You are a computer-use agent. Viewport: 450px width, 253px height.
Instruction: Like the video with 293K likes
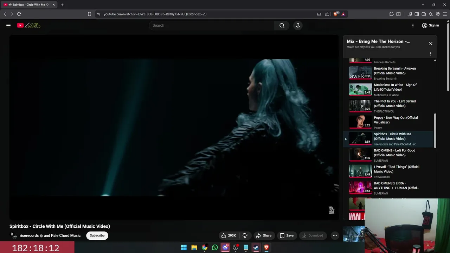tap(229, 235)
